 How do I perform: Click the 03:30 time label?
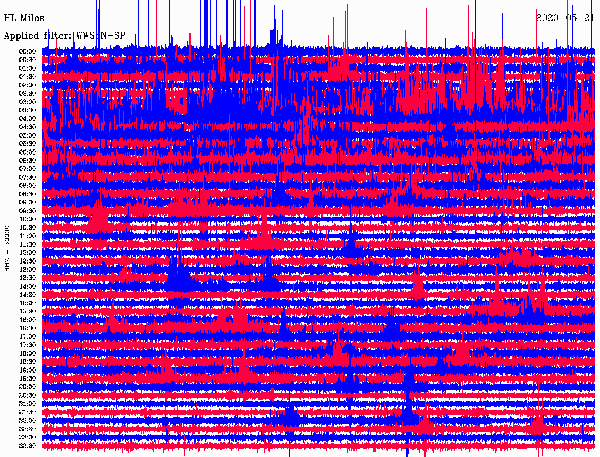pos(28,110)
